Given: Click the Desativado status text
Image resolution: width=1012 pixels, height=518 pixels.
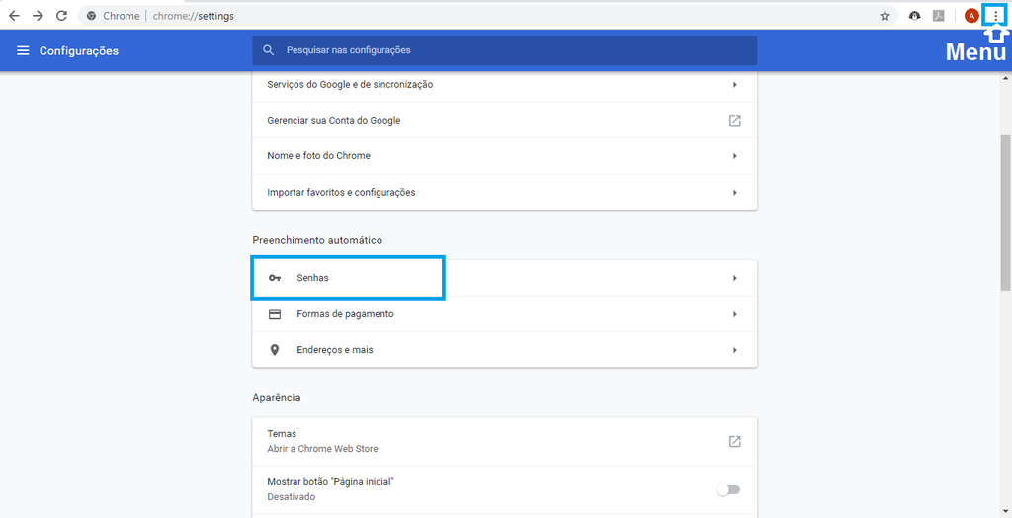Looking at the screenshot, I should coord(292,497).
